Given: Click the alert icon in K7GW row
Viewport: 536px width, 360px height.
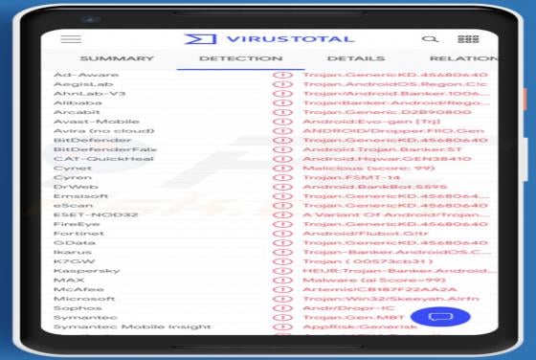Looking at the screenshot, I should tap(282, 261).
